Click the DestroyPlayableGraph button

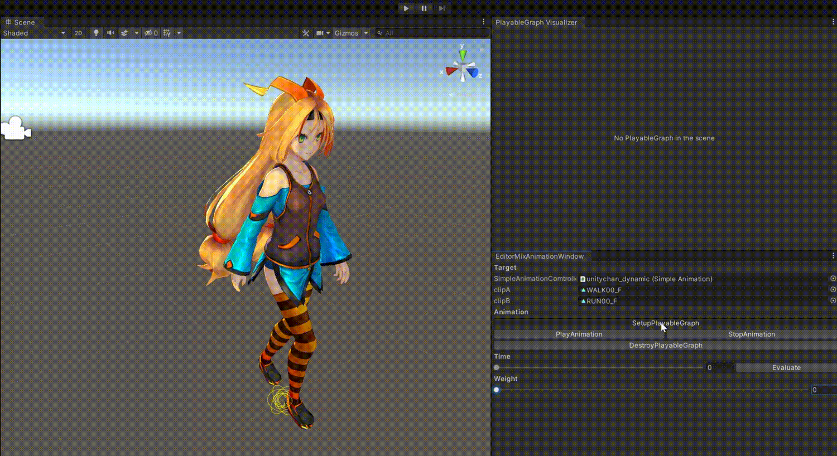[665, 346]
